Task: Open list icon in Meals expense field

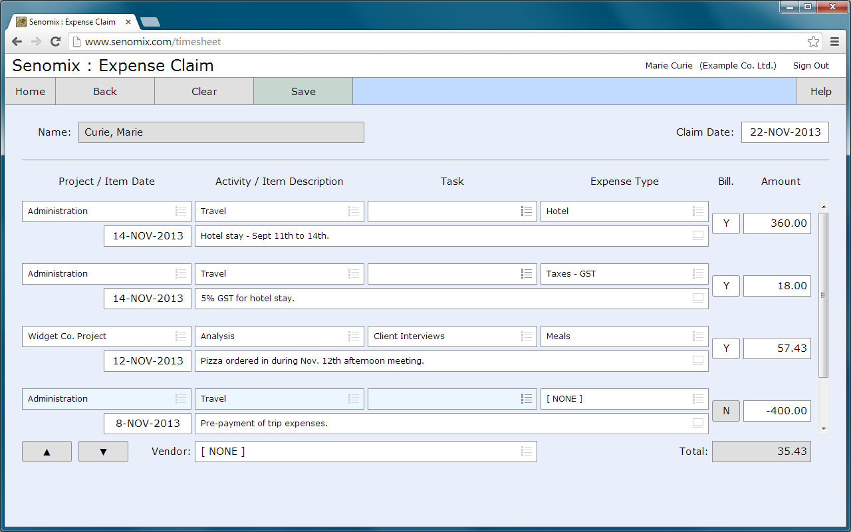Action: (x=698, y=336)
